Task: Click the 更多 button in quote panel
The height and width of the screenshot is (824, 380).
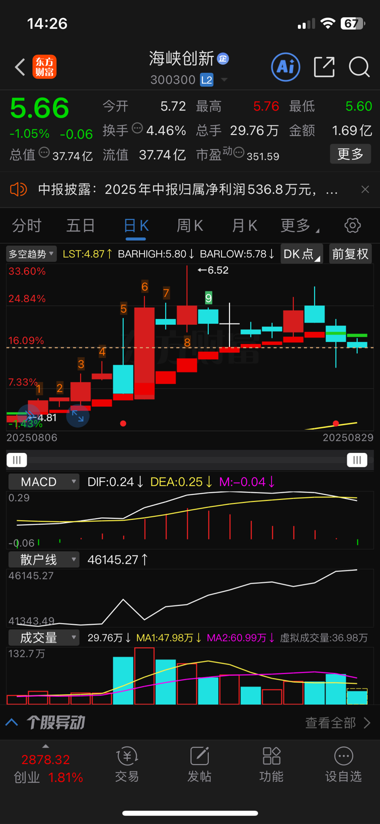Action: (x=350, y=154)
